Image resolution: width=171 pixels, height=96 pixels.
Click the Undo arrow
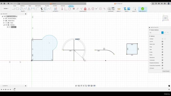(x=11, y=3)
